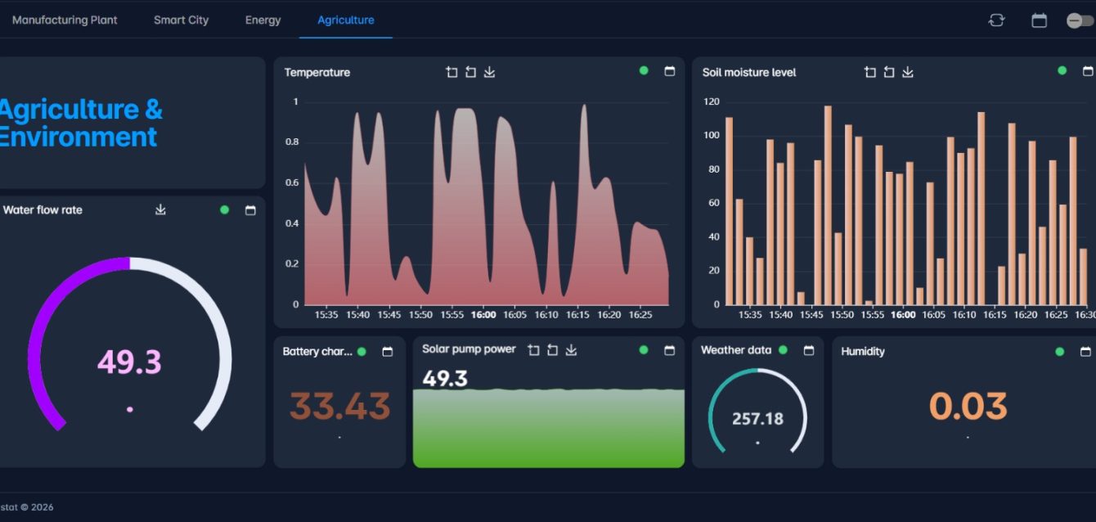Toggle the Humidity green status indicator
The image size is (1096, 522).
click(1060, 351)
